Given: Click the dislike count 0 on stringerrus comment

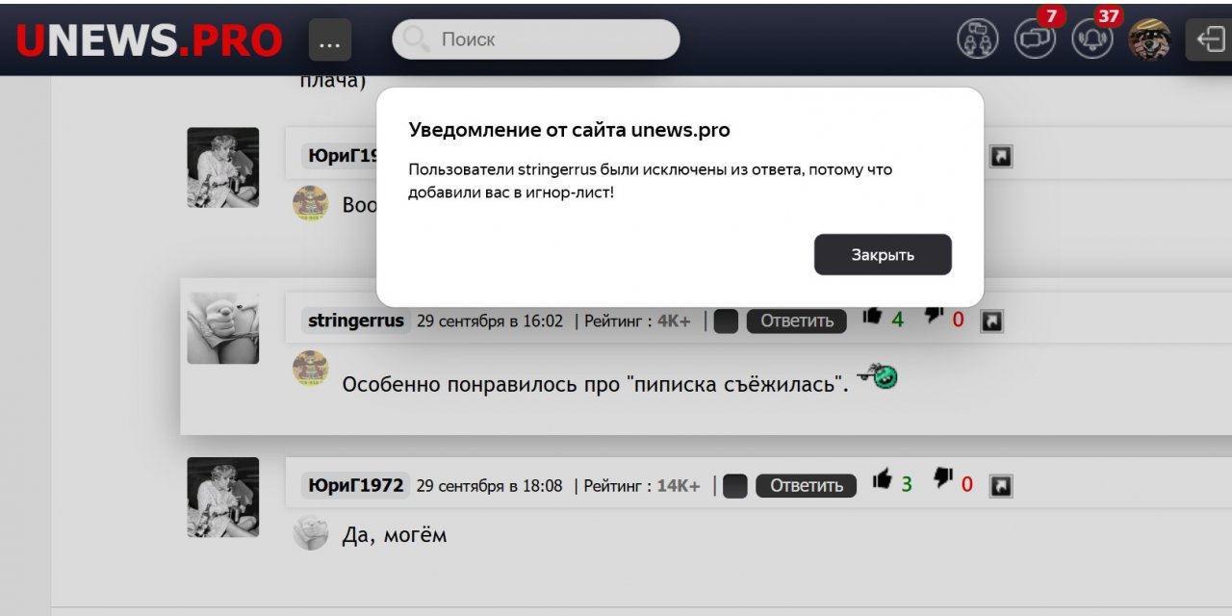Looking at the screenshot, I should pyautogui.click(x=958, y=320).
